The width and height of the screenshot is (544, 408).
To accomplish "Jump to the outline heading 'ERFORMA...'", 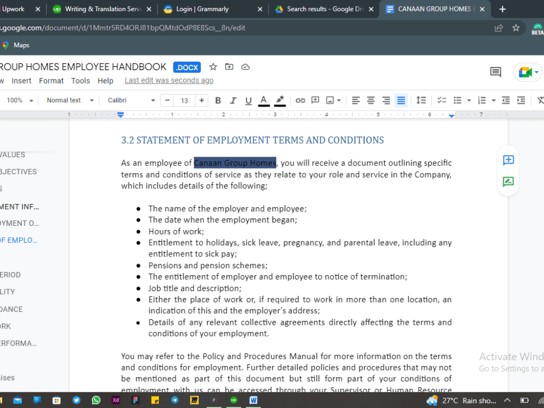I will click(18, 343).
